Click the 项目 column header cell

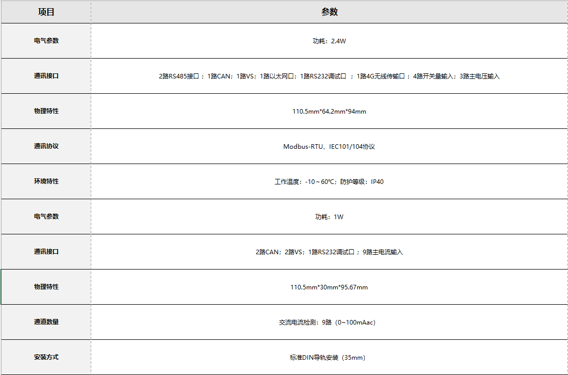(46, 12)
